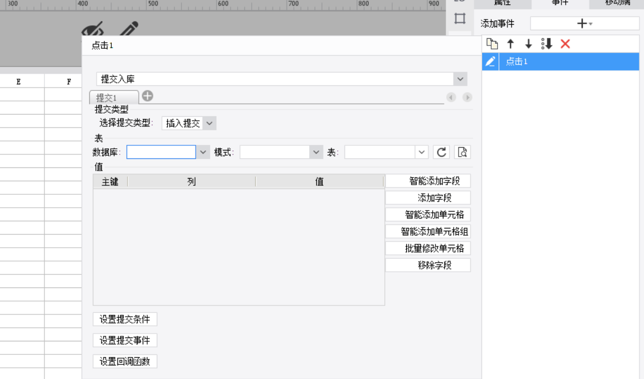
Task: Switch to the 属性 tab
Action: pyautogui.click(x=502, y=3)
